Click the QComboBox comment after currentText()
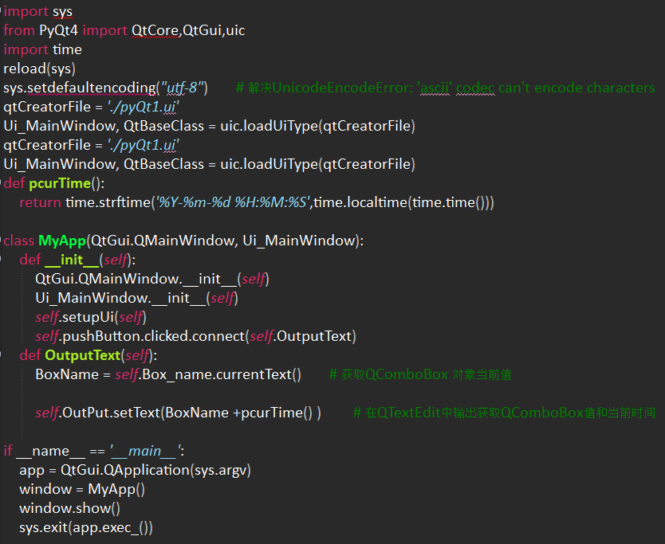The image size is (665, 544). (x=420, y=374)
